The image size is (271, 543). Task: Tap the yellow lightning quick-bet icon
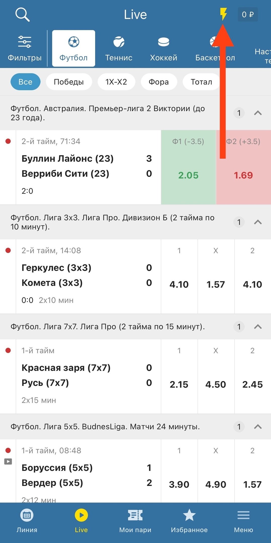[x=223, y=14]
